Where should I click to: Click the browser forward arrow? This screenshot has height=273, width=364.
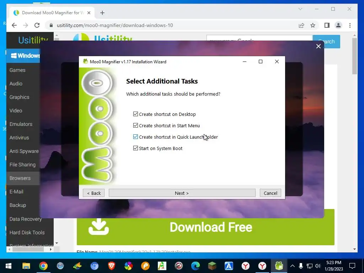26,25
